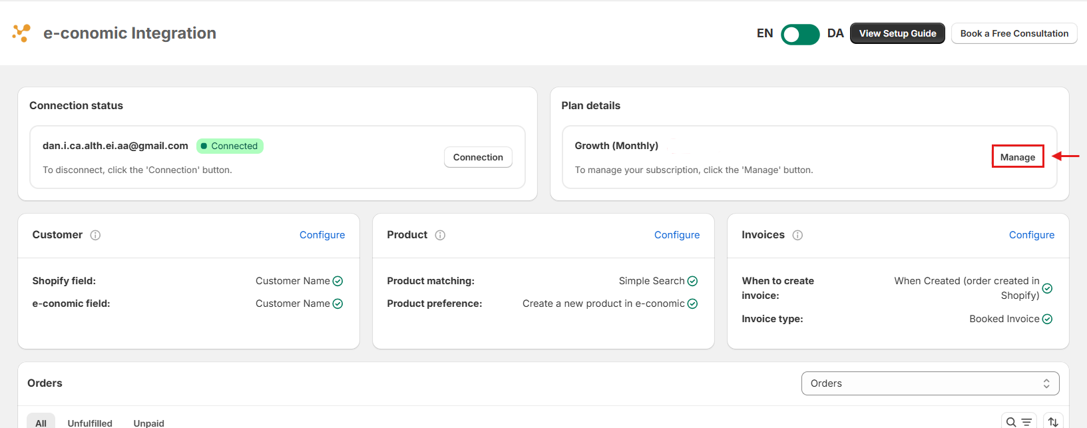
Task: Click the e-conomic Integration page title
Action: (x=130, y=33)
